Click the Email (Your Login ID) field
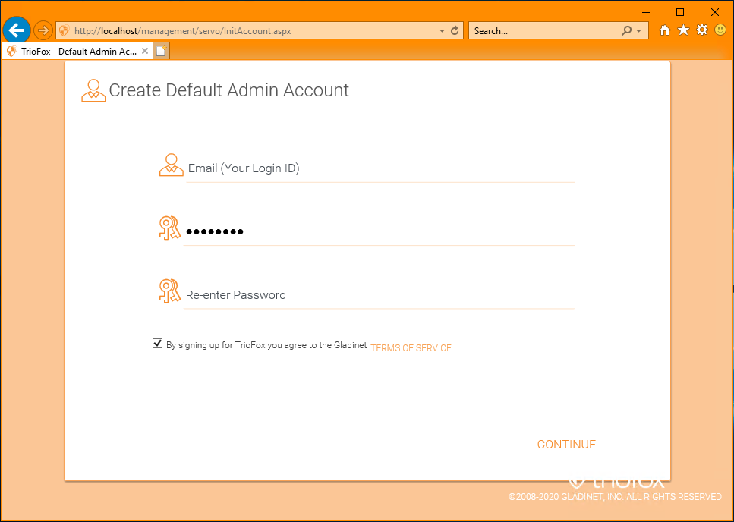The width and height of the screenshot is (734, 522). 380,168
